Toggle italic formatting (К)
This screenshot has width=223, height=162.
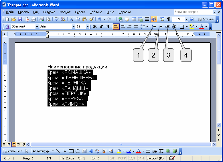point(101,27)
